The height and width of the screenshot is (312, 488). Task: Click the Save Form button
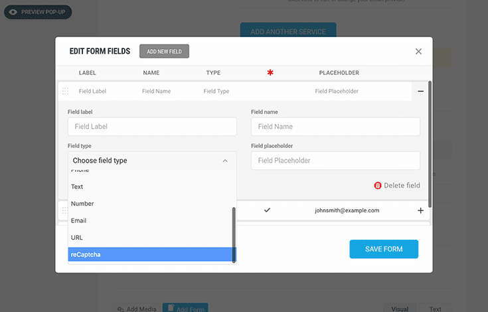pyautogui.click(x=384, y=249)
